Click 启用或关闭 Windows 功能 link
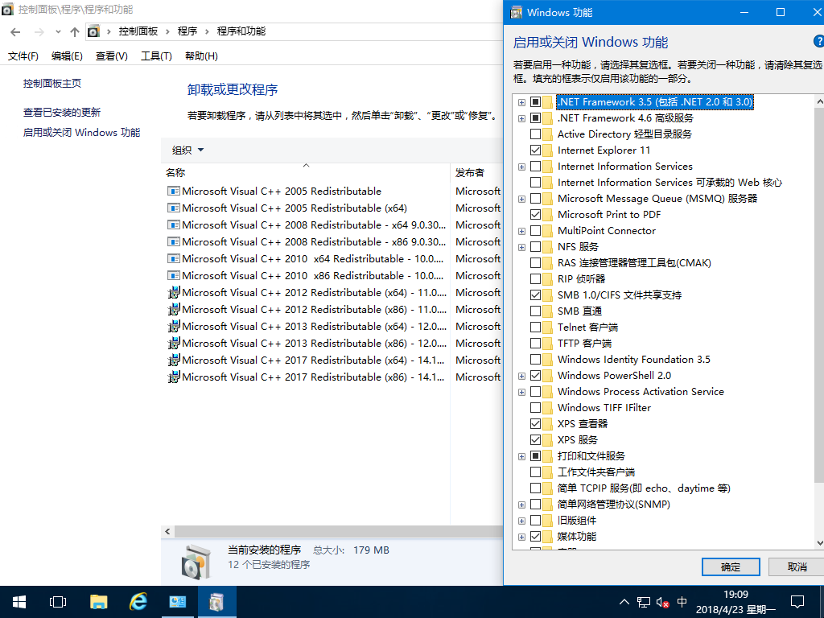This screenshot has width=824, height=618. tap(81, 133)
